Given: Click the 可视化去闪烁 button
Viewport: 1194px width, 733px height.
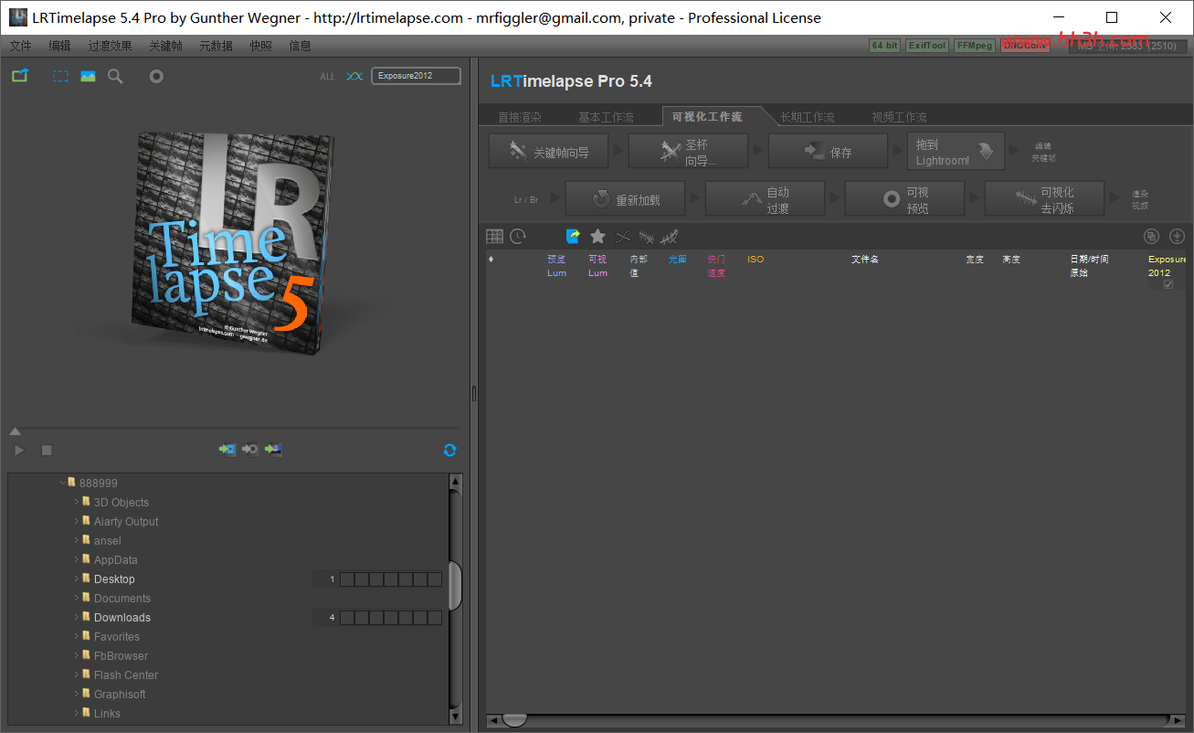Looking at the screenshot, I should pyautogui.click(x=1044, y=198).
